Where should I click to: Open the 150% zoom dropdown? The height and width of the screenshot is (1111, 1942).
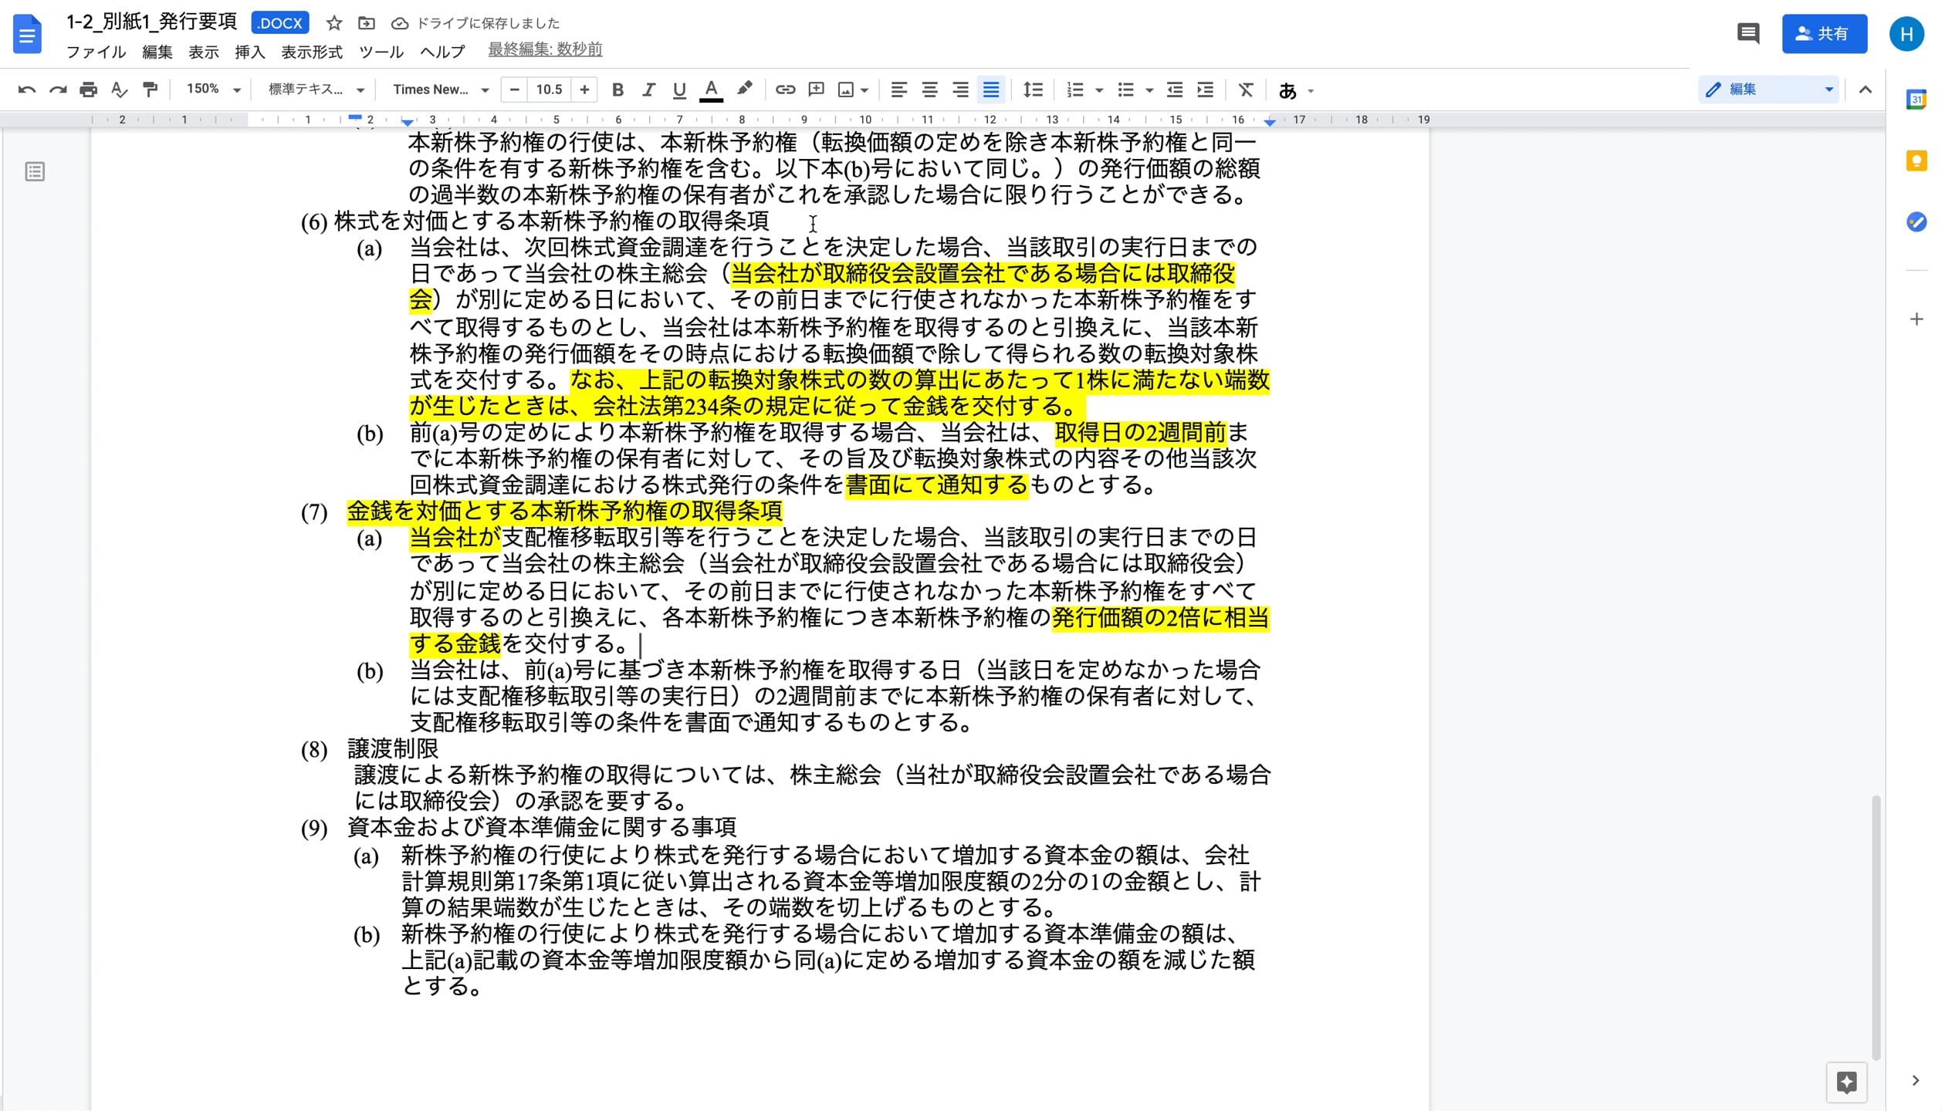click(214, 89)
